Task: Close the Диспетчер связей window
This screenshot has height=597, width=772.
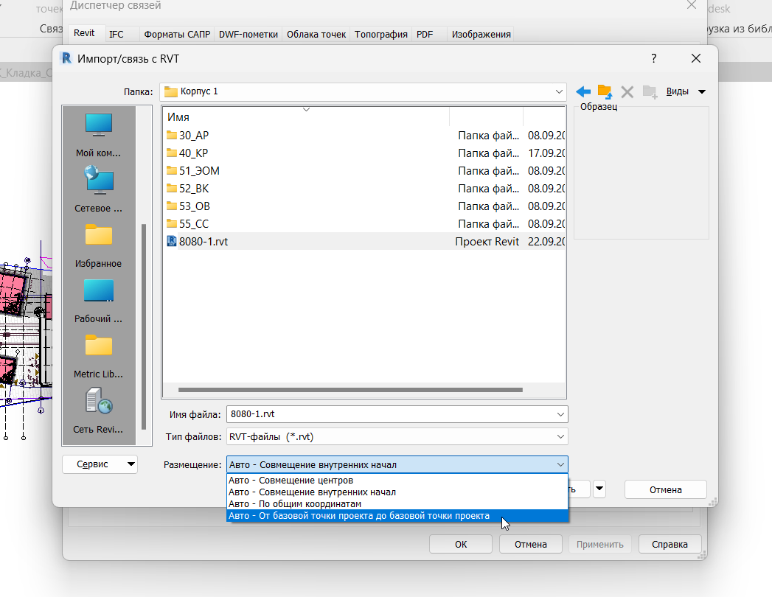Action: [x=691, y=5]
